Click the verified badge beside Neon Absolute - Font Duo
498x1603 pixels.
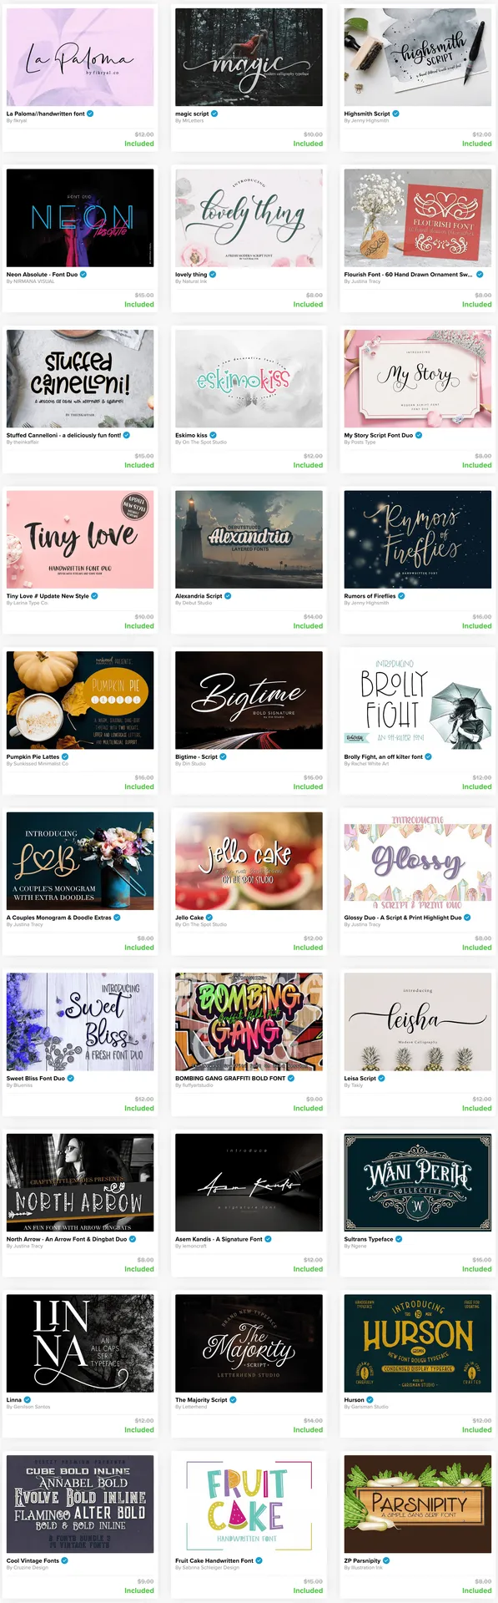(83, 274)
